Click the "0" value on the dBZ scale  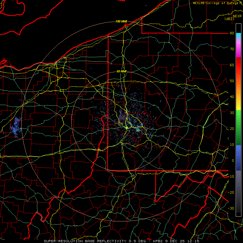tap(233, 161)
